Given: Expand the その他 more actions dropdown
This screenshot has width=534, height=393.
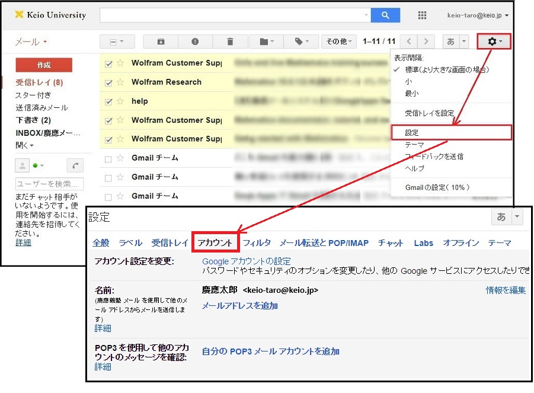Looking at the screenshot, I should (x=338, y=41).
